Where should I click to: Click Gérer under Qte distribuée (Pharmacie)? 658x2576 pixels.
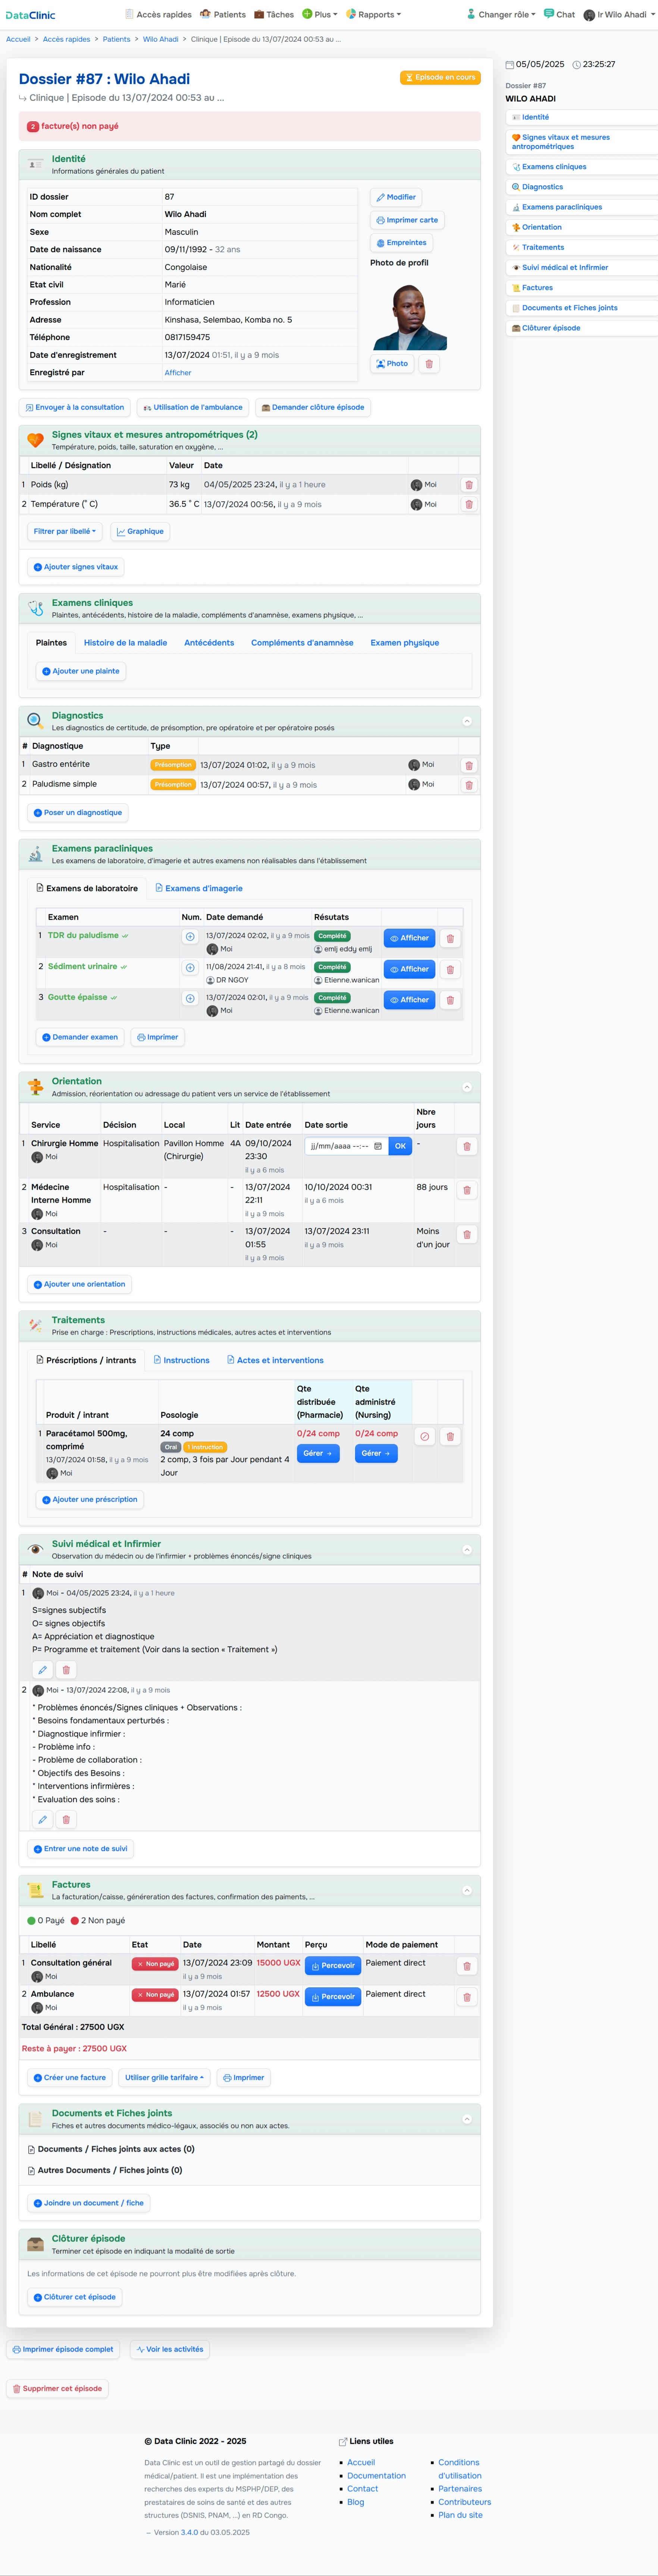pyautogui.click(x=318, y=1454)
